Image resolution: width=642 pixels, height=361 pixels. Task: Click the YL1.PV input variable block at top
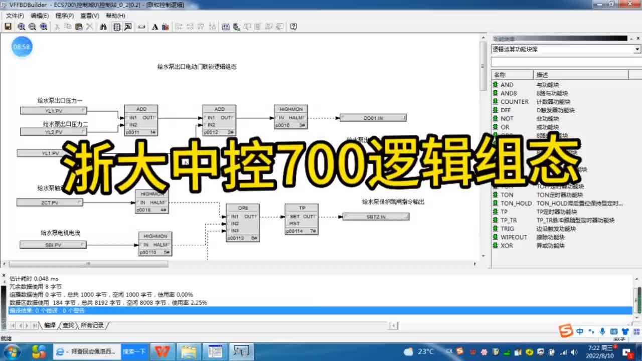53,111
